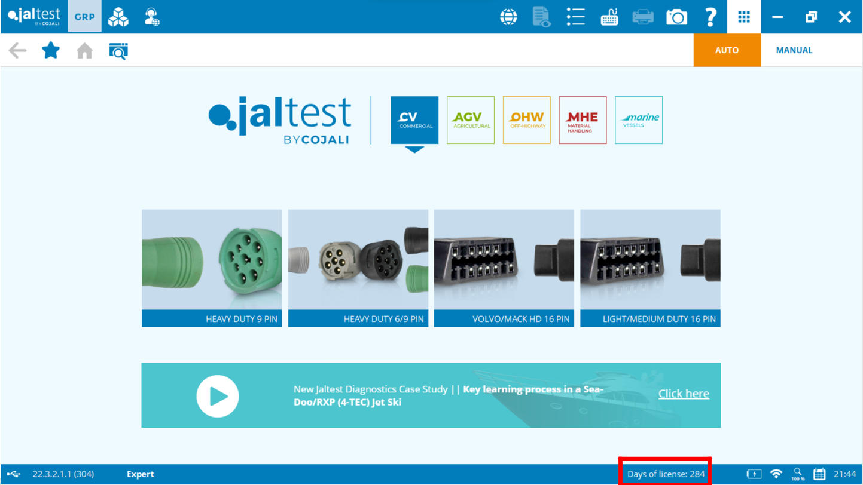Open the checklist list icon
863x485 pixels.
575,17
